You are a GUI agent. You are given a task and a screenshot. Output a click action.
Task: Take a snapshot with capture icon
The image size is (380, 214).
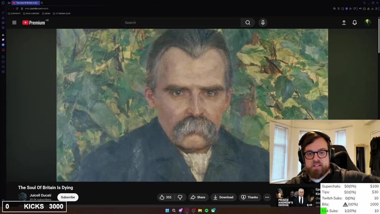click(x=343, y=9)
